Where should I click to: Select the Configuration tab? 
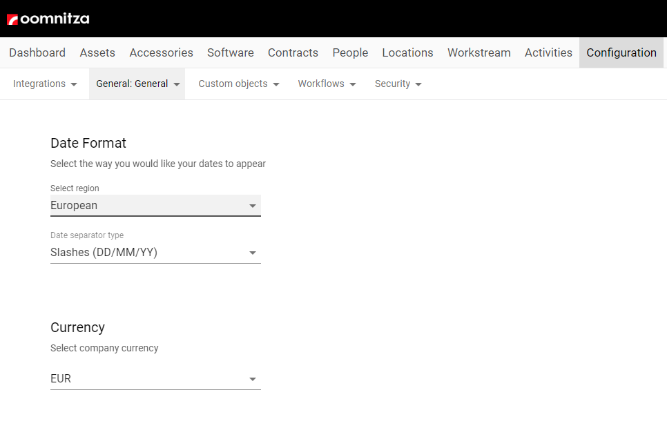(x=621, y=52)
